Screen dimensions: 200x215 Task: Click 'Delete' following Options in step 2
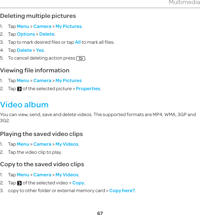(47, 34)
